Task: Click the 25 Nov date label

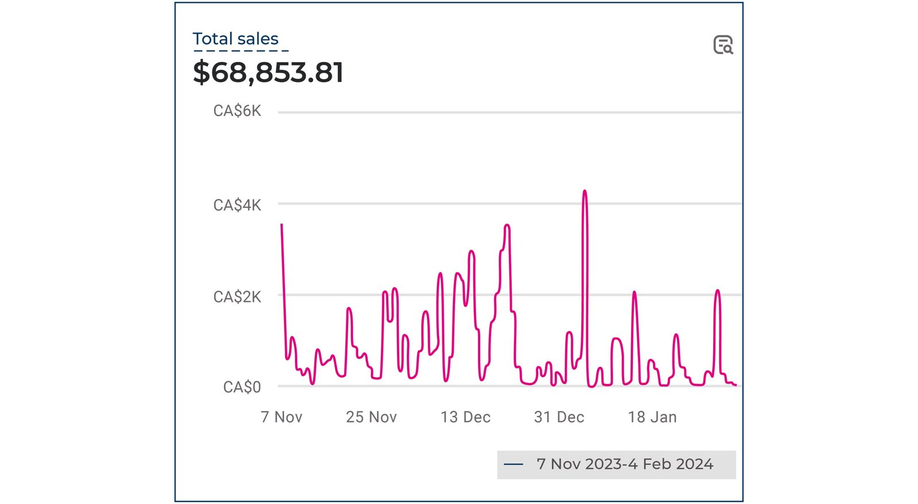Action: 371,417
